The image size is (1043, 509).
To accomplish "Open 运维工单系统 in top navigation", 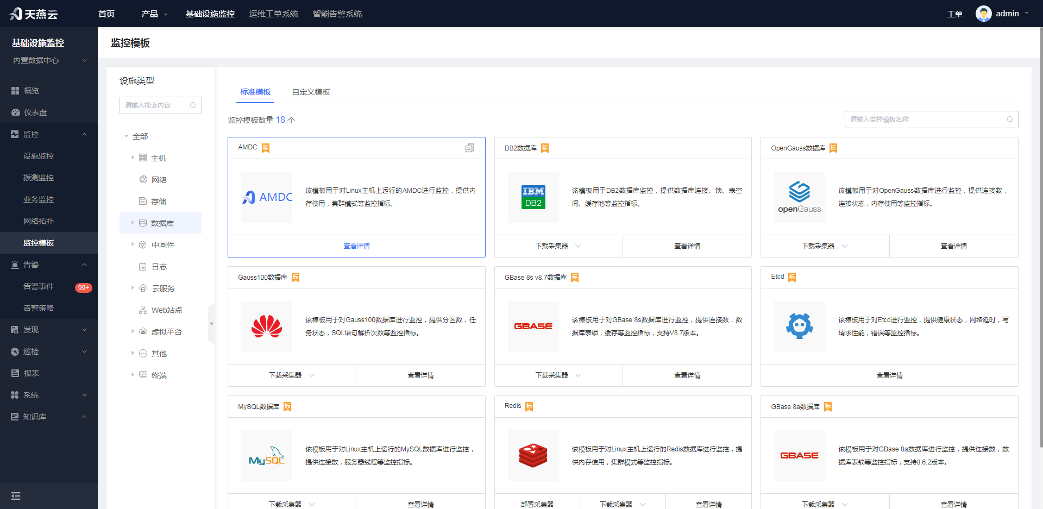I will (274, 14).
